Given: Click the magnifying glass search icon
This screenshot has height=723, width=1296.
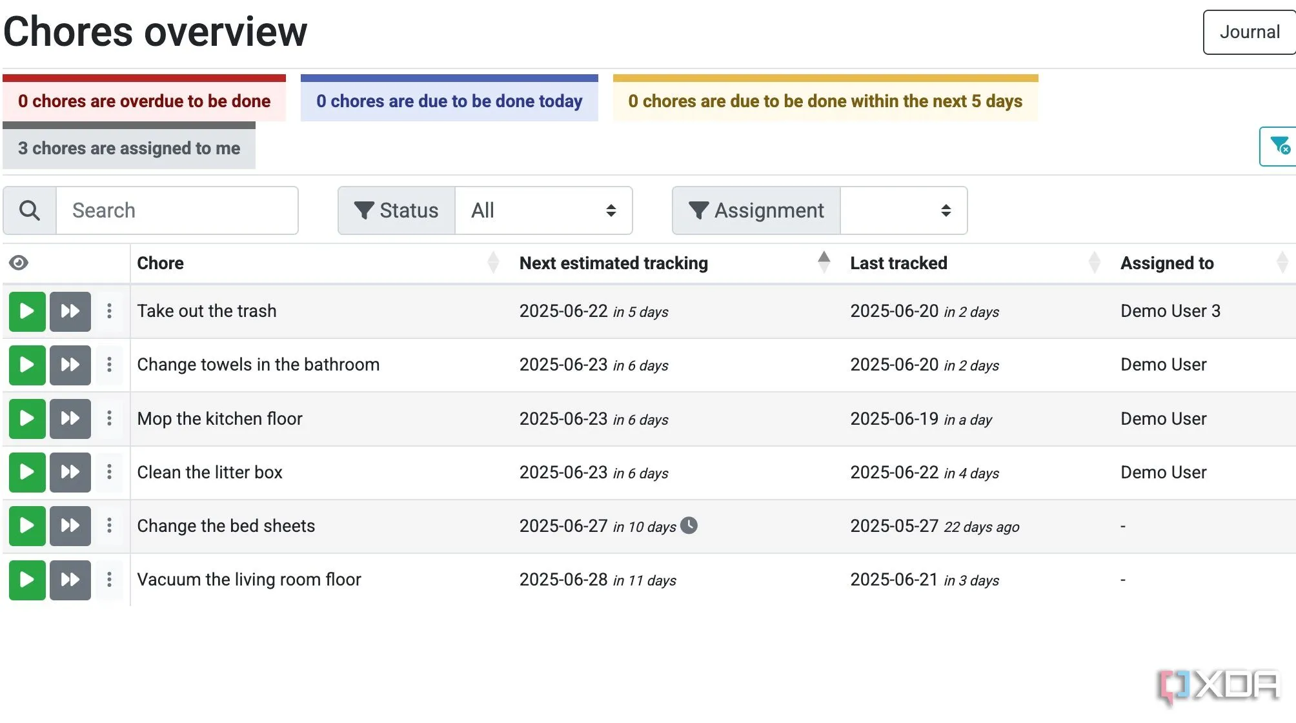Looking at the screenshot, I should click(x=30, y=210).
